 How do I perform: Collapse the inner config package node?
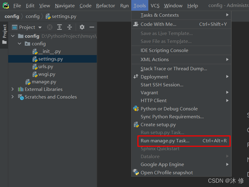pyautogui.click(x=20, y=43)
